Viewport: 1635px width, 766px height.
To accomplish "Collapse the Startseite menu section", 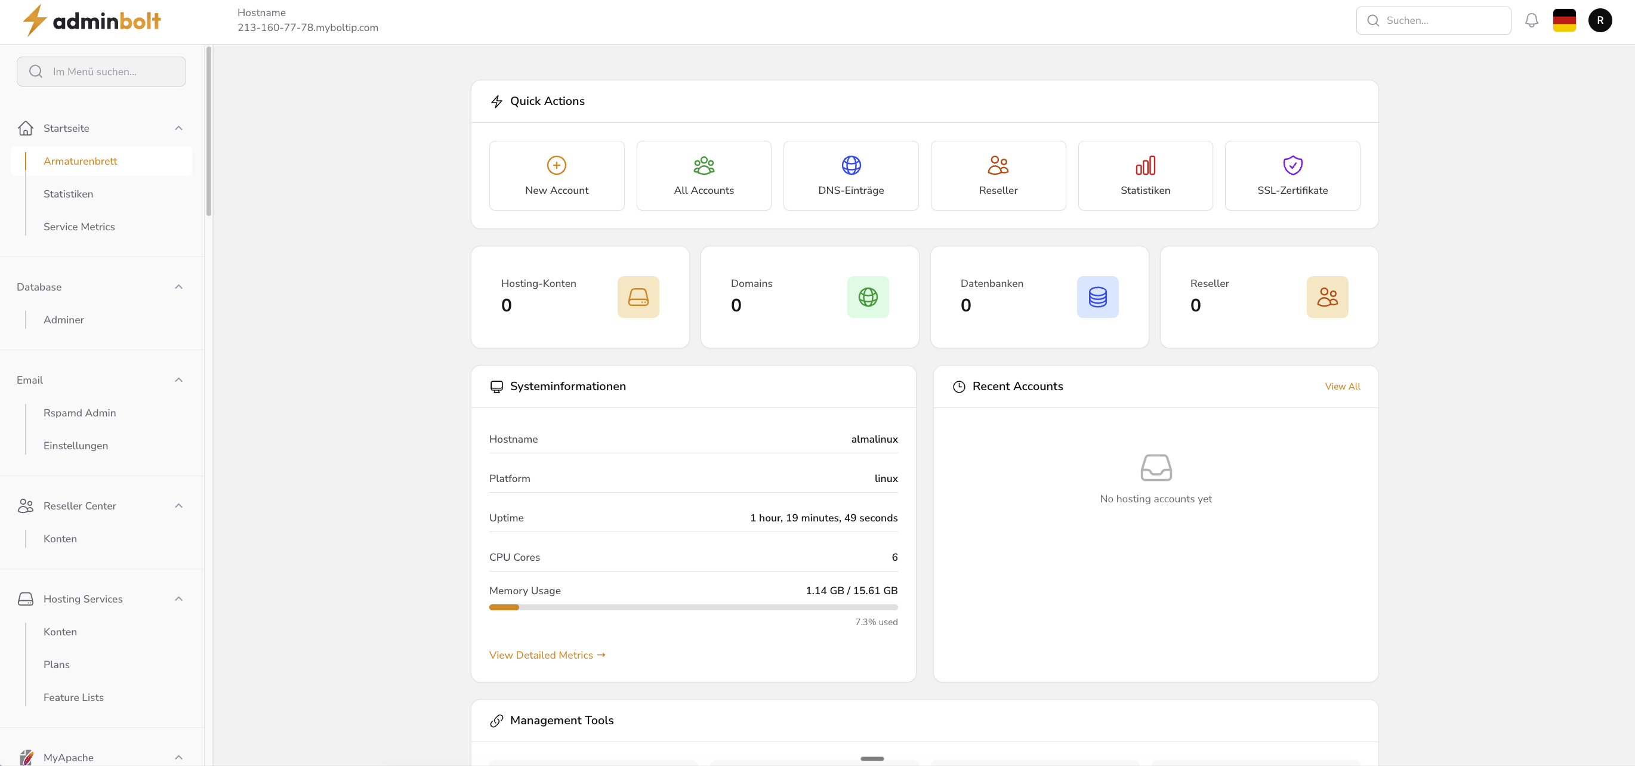I will (x=178, y=128).
